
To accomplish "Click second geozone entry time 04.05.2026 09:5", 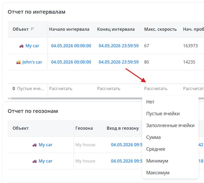I will 127,161.
